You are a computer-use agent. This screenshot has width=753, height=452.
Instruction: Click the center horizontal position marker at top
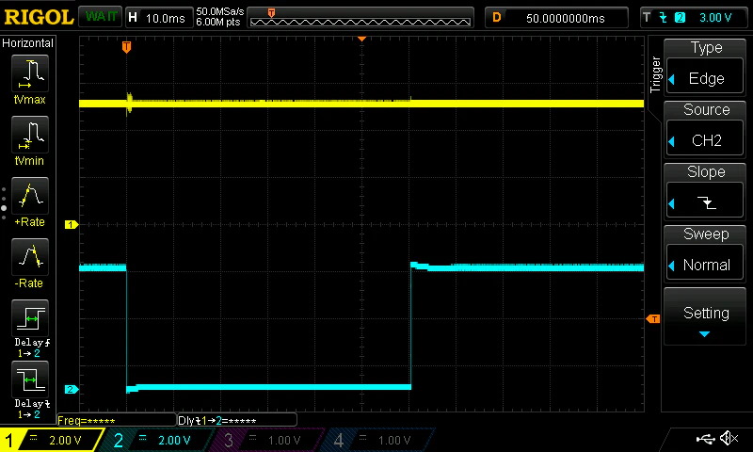[x=361, y=39]
